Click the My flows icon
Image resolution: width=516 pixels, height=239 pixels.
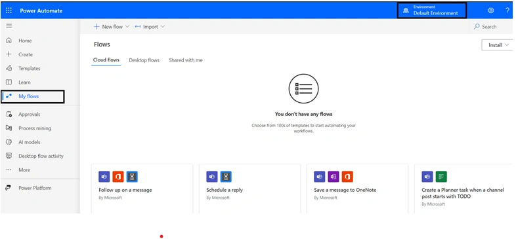click(9, 96)
